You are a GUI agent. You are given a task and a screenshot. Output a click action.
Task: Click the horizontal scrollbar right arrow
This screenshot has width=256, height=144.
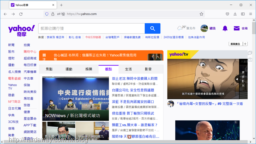250,142
